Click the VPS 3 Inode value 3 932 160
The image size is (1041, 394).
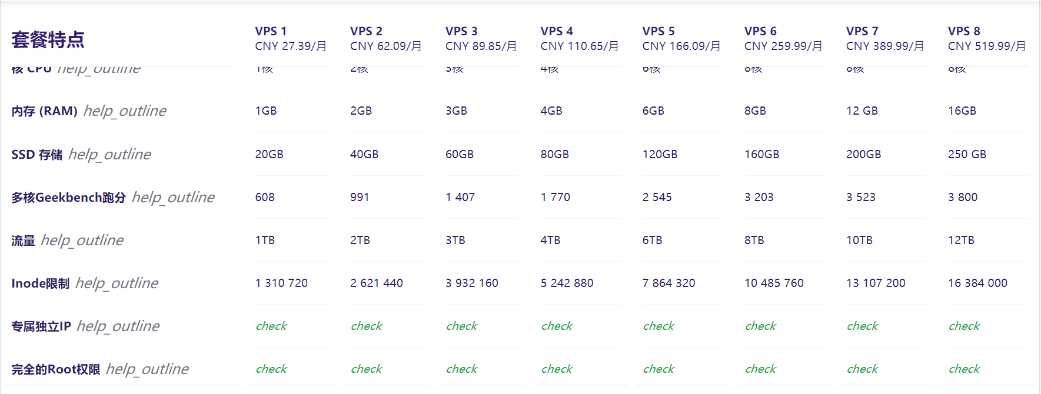click(x=471, y=283)
